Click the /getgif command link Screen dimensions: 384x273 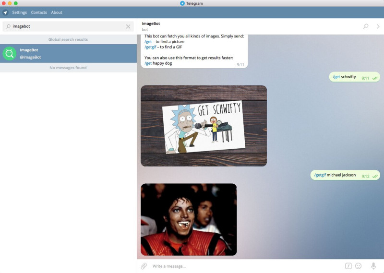click(150, 47)
